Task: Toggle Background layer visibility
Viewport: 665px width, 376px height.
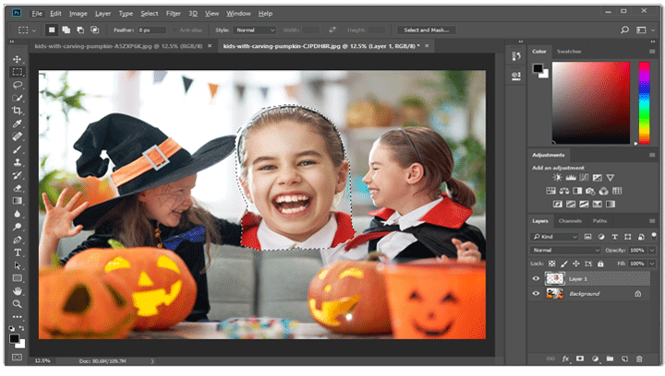Action: pyautogui.click(x=537, y=293)
